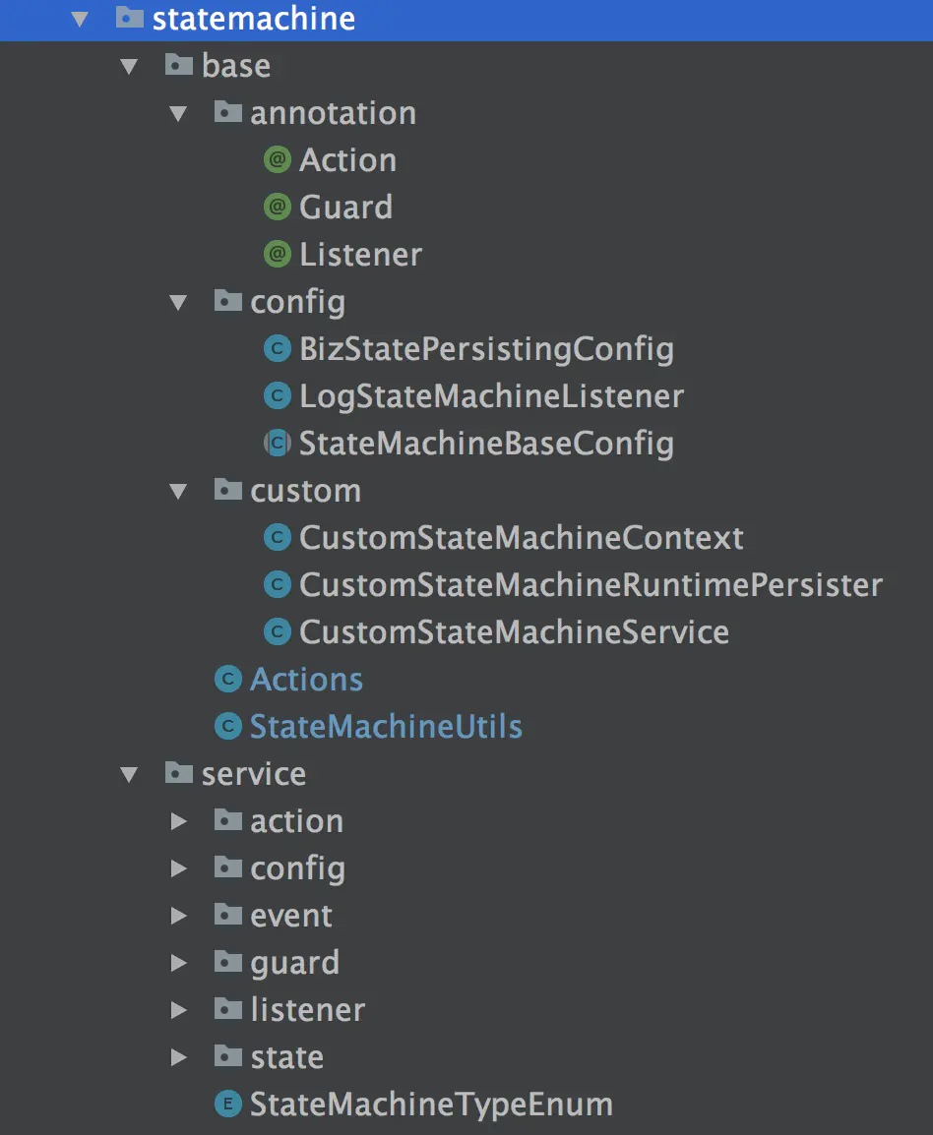Select the Actions class file
The height and width of the screenshot is (1135, 933).
tap(306, 680)
